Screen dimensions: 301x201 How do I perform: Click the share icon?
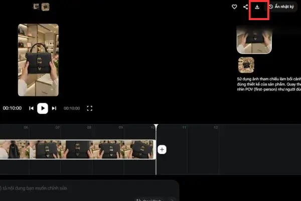click(245, 7)
